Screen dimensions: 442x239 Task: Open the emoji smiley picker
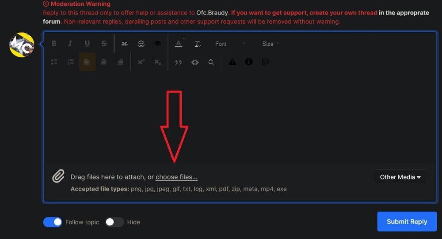[141, 44]
